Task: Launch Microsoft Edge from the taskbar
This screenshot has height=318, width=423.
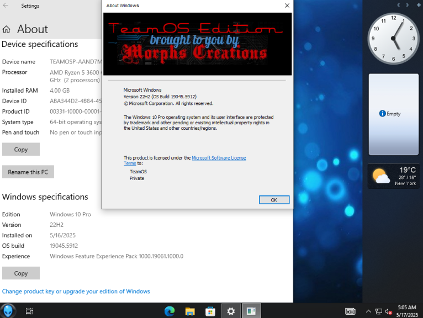Action: click(x=170, y=311)
